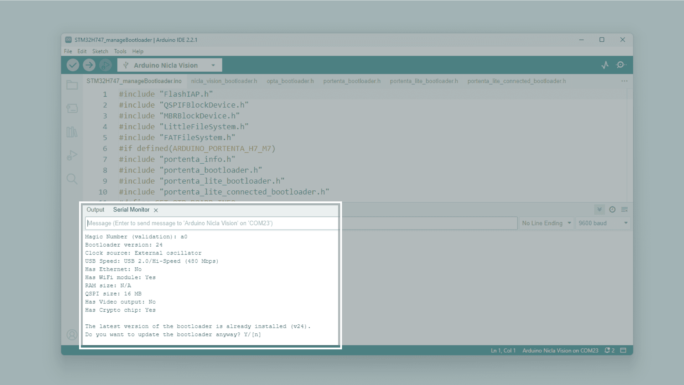Viewport: 684px width, 385px height.
Task: Open the Tools menu
Action: click(x=120, y=51)
